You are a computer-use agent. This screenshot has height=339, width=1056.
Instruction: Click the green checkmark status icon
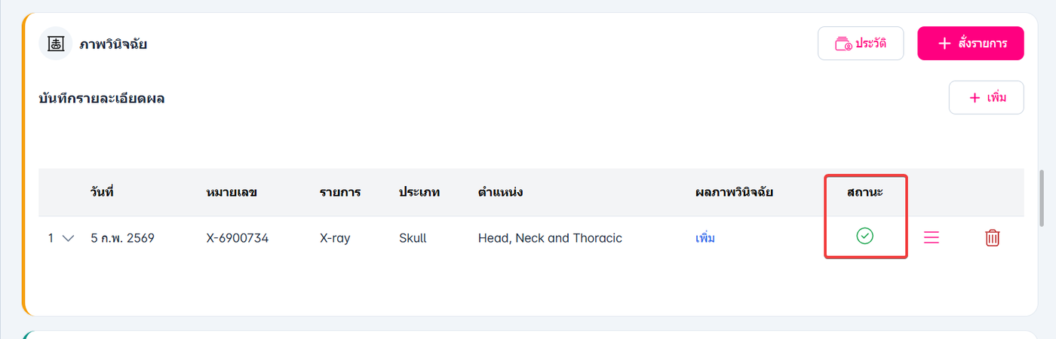864,237
